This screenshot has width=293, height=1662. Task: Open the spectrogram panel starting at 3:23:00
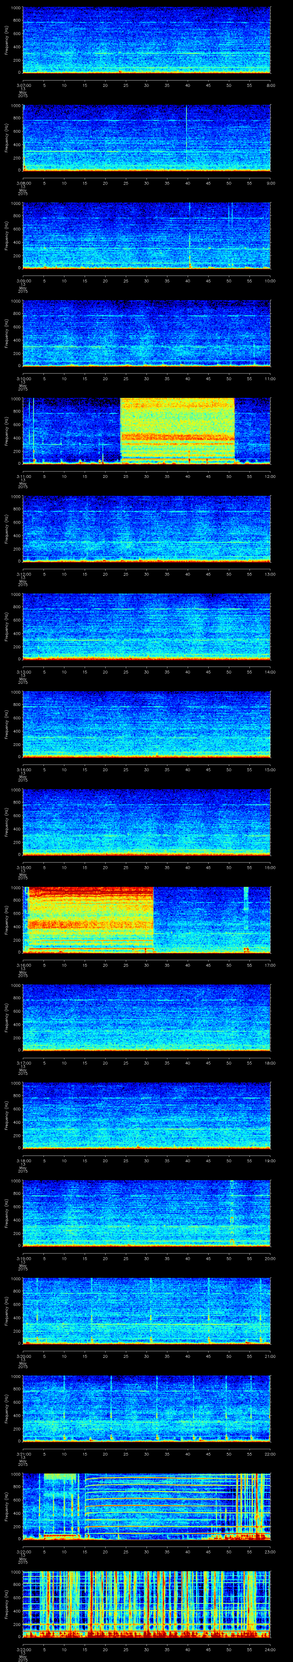click(x=147, y=1605)
